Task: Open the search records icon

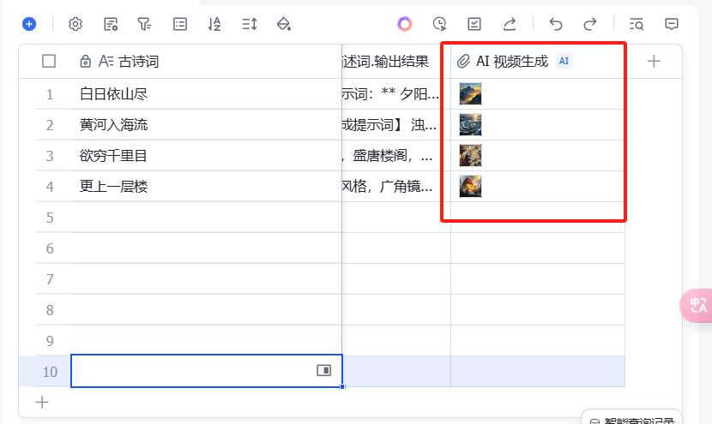Action: (637, 24)
